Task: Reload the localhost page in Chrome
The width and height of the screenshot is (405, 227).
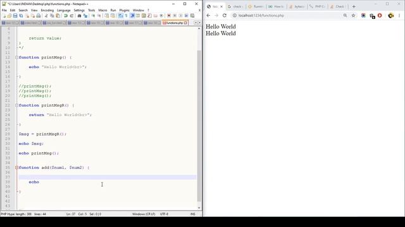Action: point(225,15)
